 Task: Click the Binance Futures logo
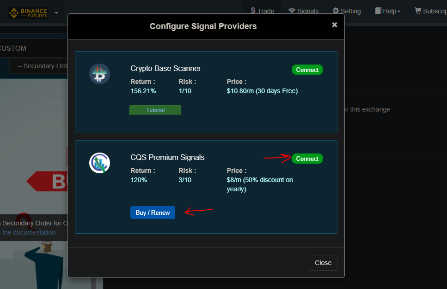click(28, 12)
